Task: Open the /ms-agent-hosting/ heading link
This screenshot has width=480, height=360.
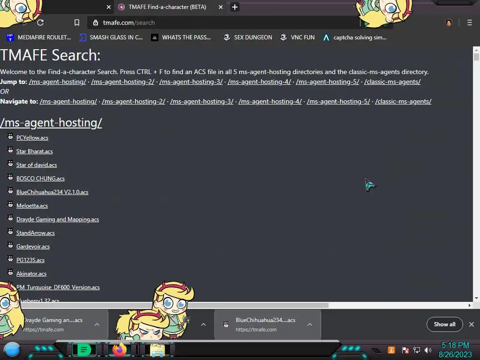Action: tap(51, 123)
